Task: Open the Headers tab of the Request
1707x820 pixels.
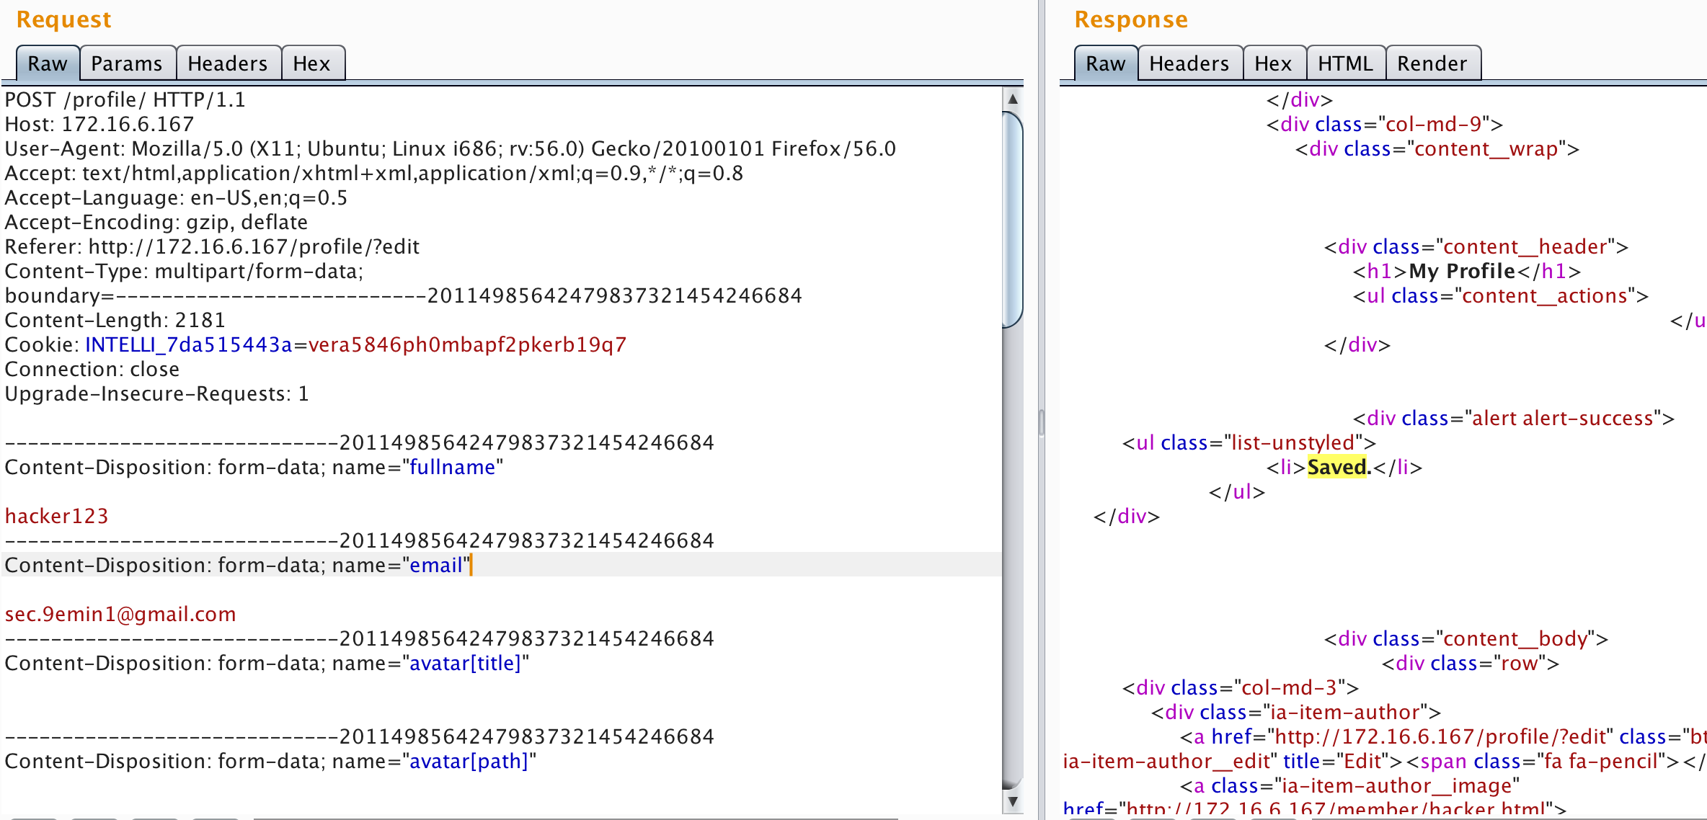Action: (228, 63)
